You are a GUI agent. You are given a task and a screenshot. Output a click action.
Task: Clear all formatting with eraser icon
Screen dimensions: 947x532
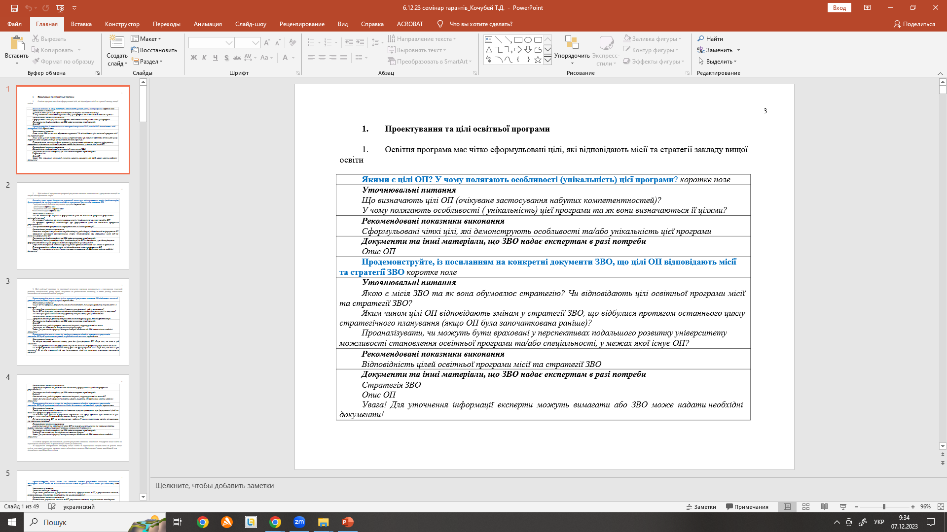[292, 43]
